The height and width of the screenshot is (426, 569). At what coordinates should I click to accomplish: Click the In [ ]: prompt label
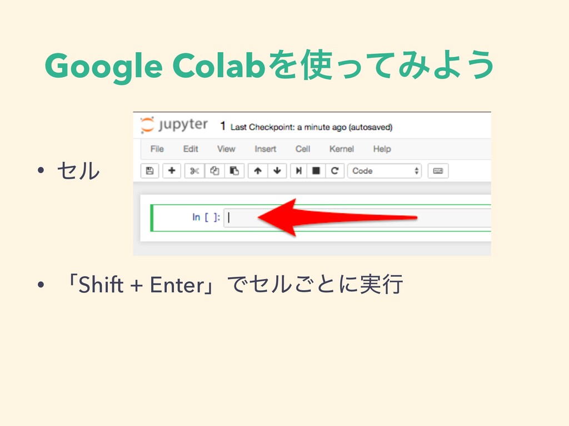click(206, 217)
